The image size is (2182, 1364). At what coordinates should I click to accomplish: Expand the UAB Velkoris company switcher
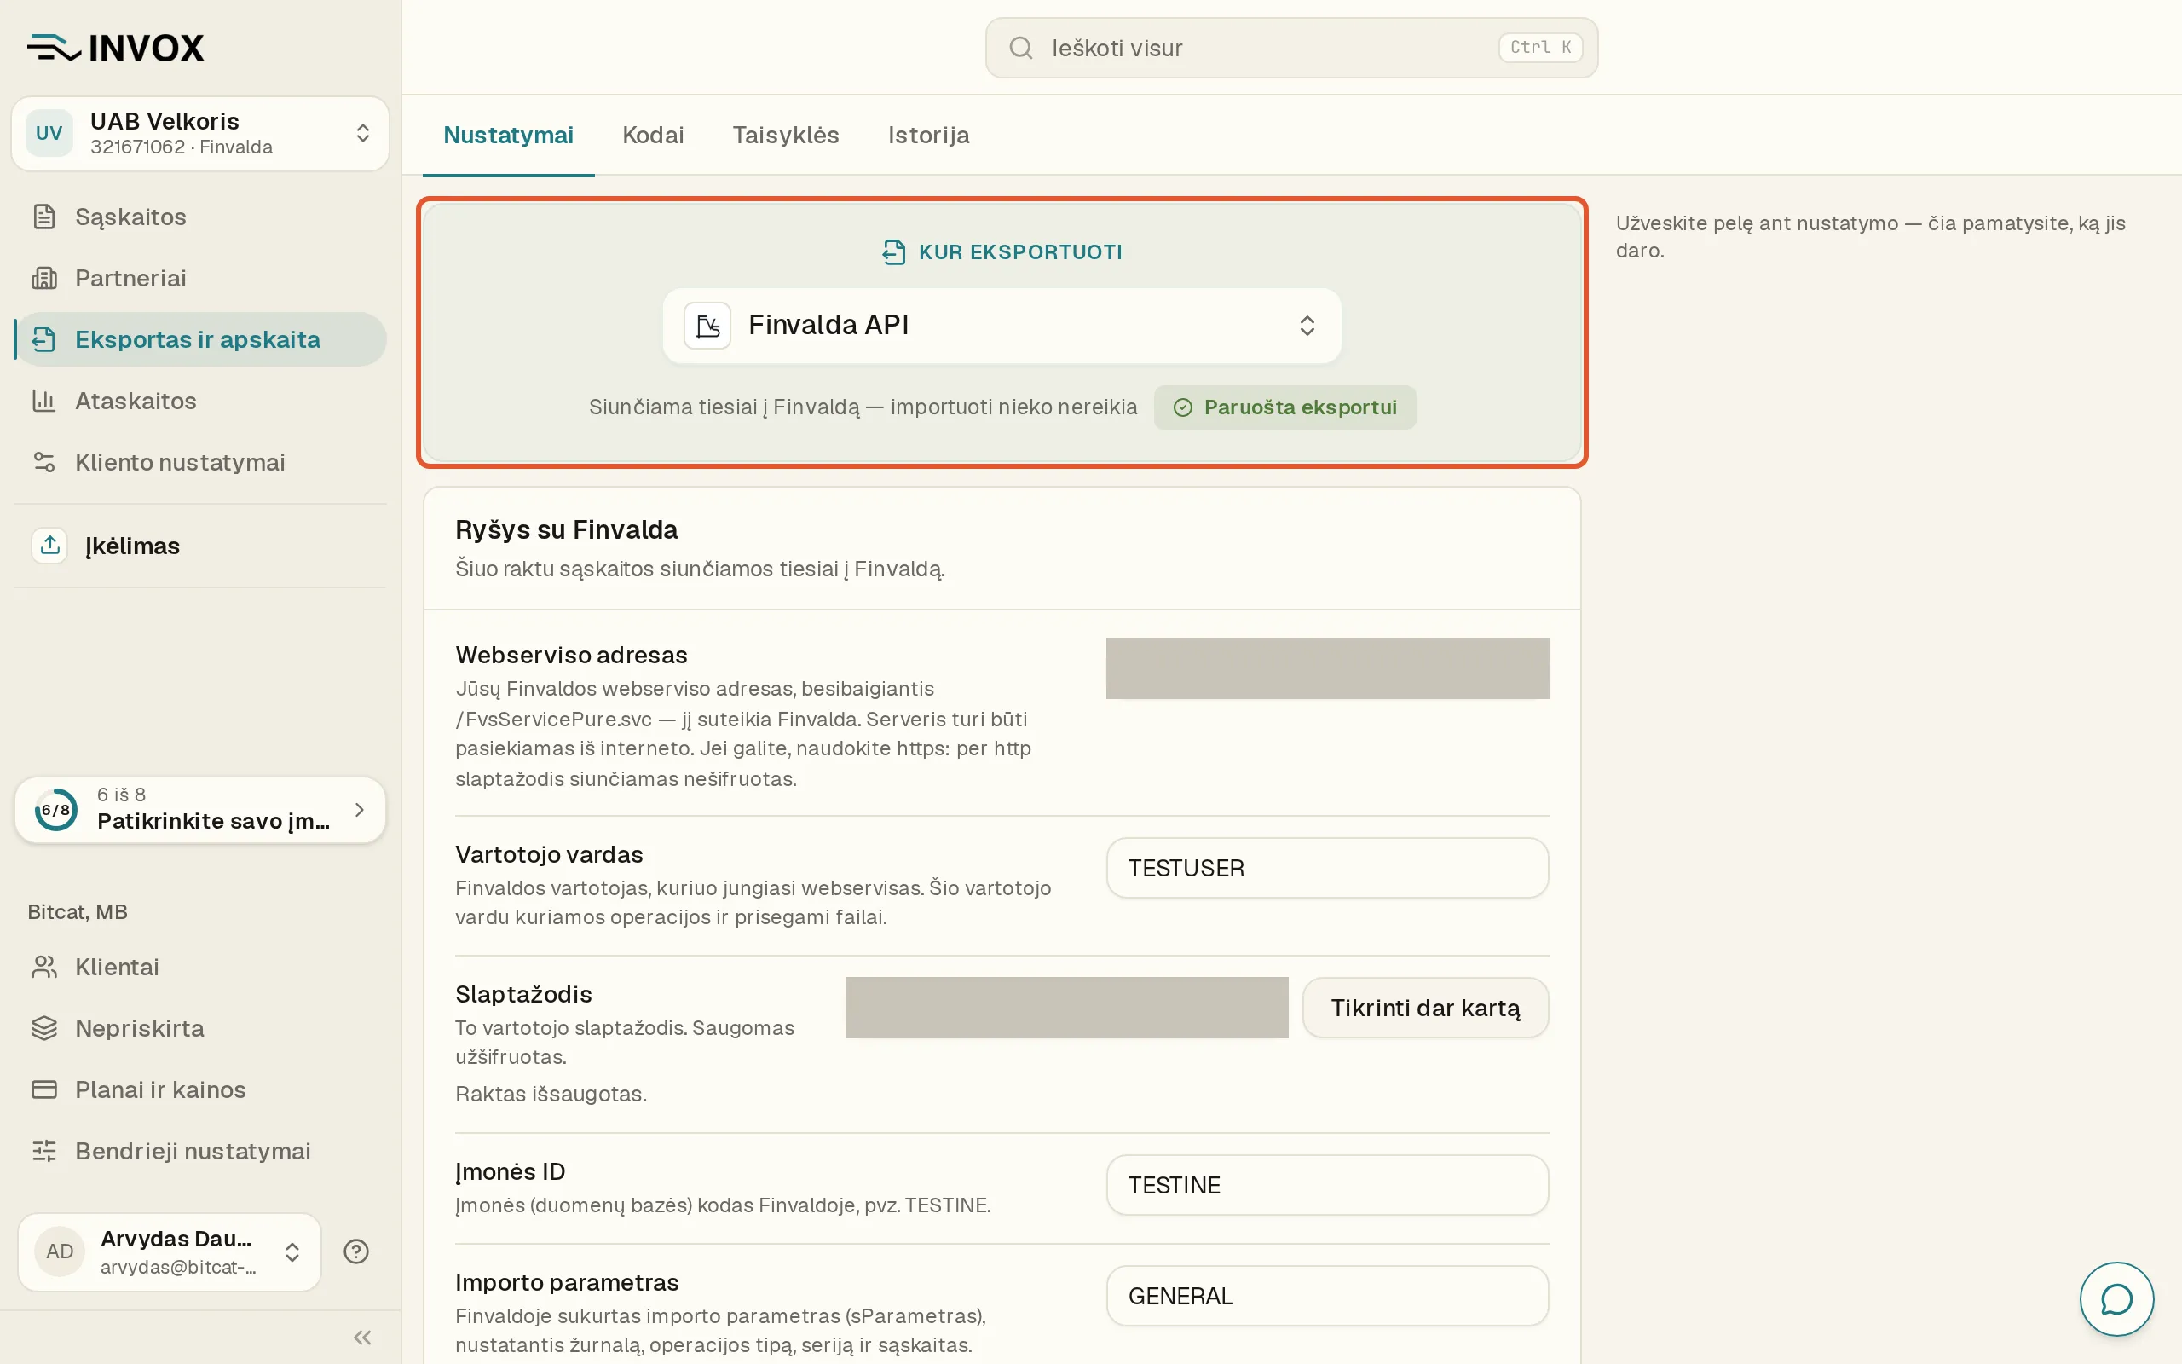[x=200, y=134]
